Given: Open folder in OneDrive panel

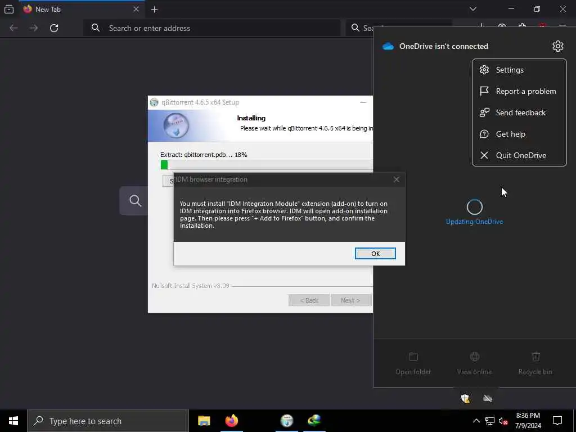Looking at the screenshot, I should coord(413,363).
